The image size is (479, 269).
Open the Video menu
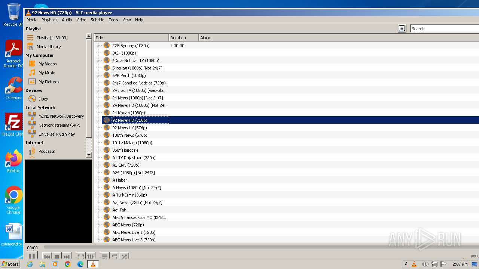(x=81, y=20)
